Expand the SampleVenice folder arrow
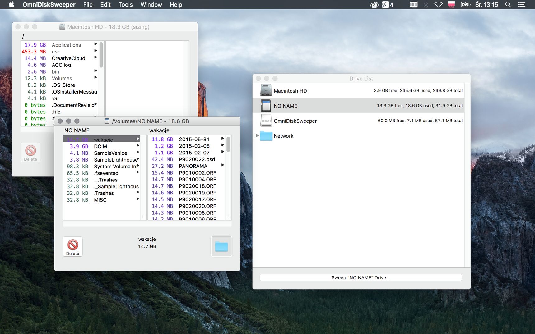 pyautogui.click(x=138, y=152)
